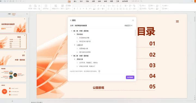Toggle underline formatting
This screenshot has width=196, height=103.
coord(80,9)
